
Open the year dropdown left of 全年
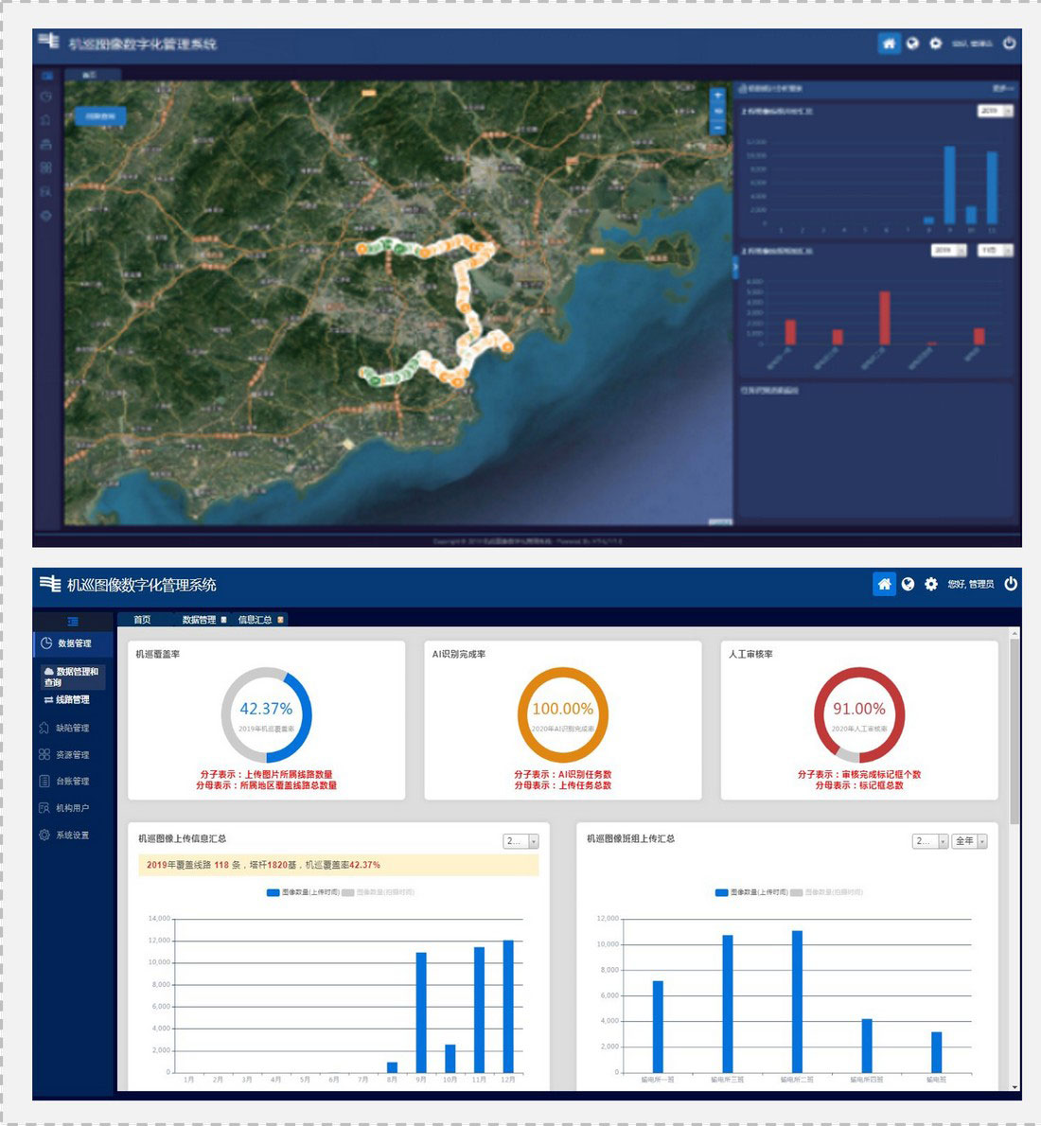pyautogui.click(x=929, y=841)
